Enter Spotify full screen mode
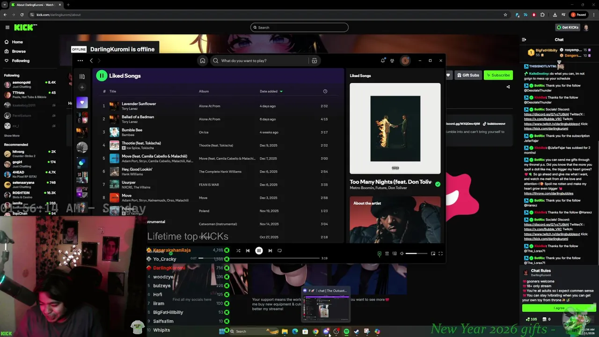This screenshot has height=337, width=599. pyautogui.click(x=440, y=254)
